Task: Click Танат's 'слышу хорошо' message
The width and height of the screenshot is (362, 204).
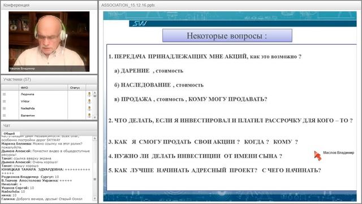Action: coord(20,166)
